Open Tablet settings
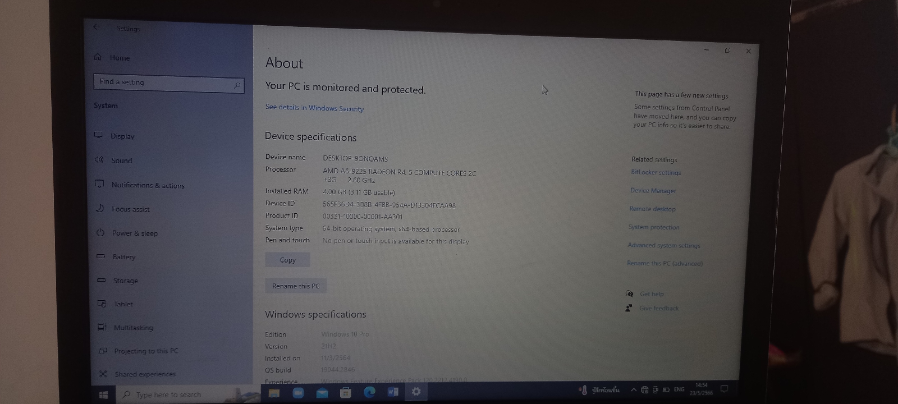The width and height of the screenshot is (898, 404). [116, 304]
